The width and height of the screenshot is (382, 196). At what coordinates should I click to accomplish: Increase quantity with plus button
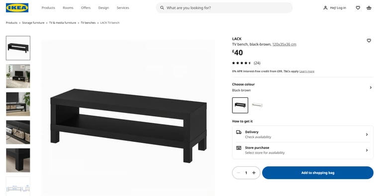pos(254,173)
